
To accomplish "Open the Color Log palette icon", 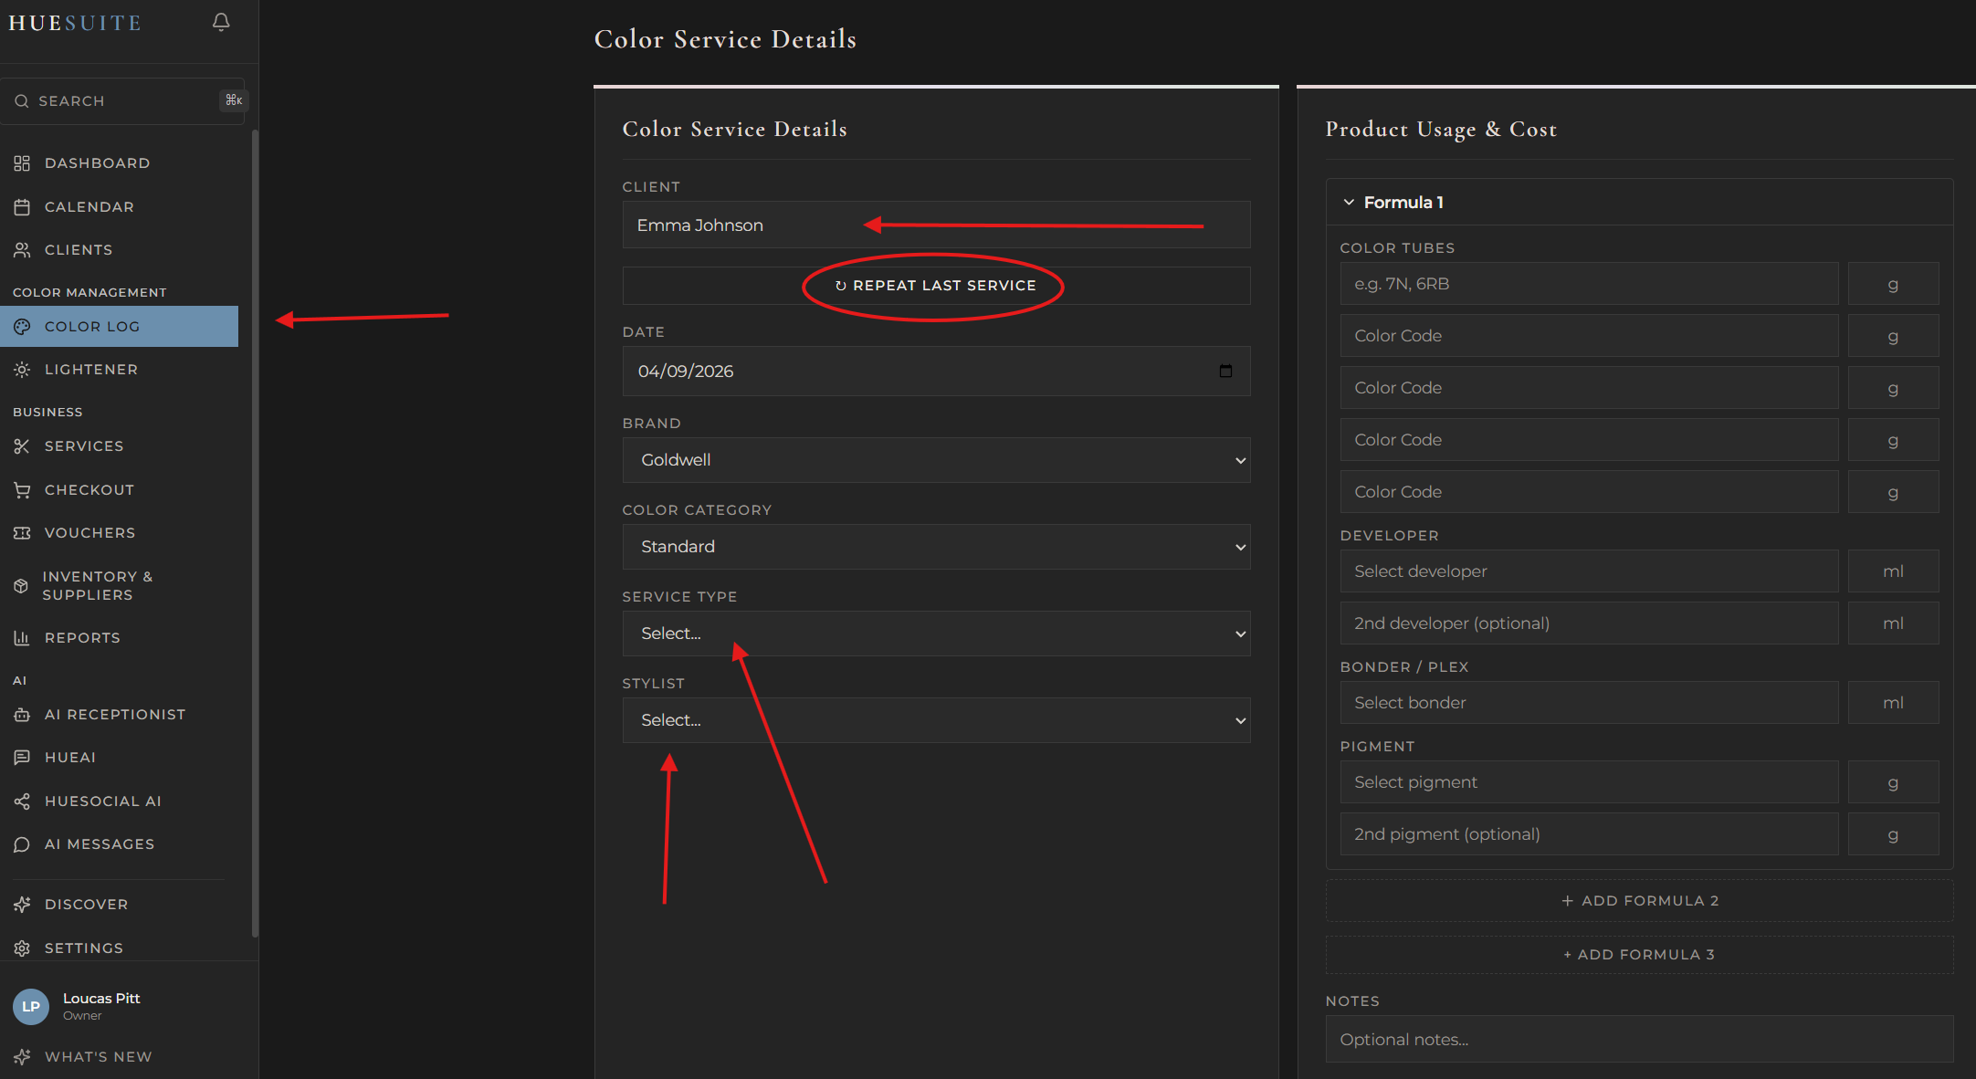I will [x=23, y=326].
